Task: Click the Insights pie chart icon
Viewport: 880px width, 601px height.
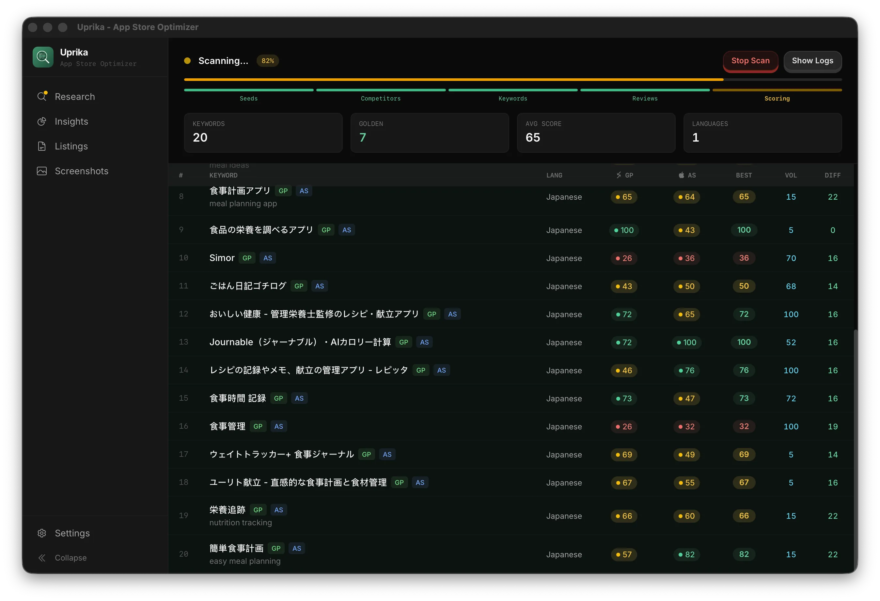Action: [42, 121]
